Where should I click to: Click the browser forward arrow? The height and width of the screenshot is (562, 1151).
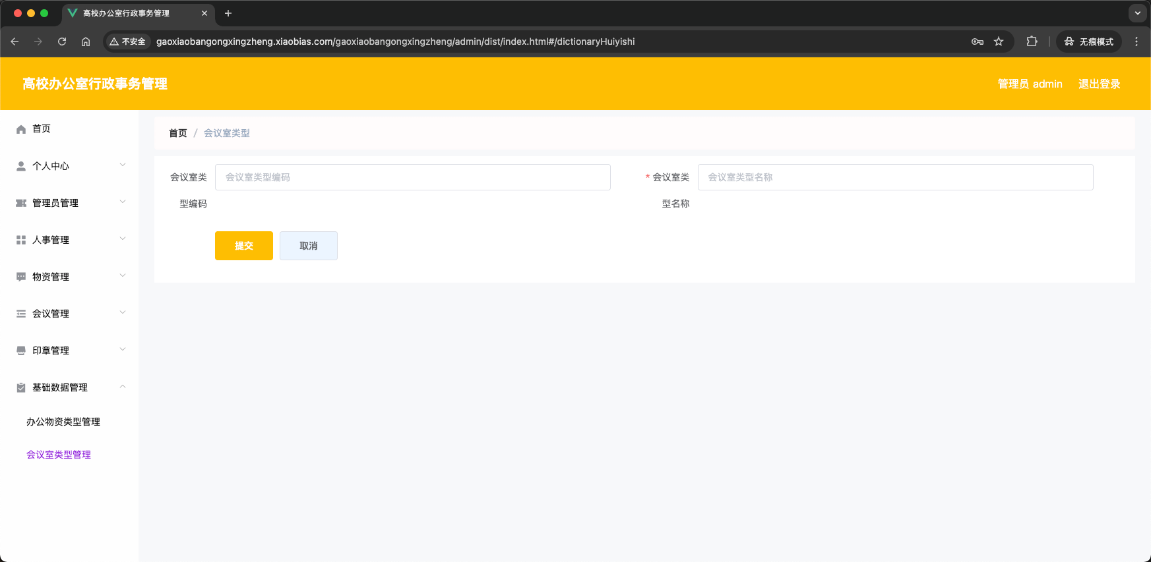pos(38,42)
